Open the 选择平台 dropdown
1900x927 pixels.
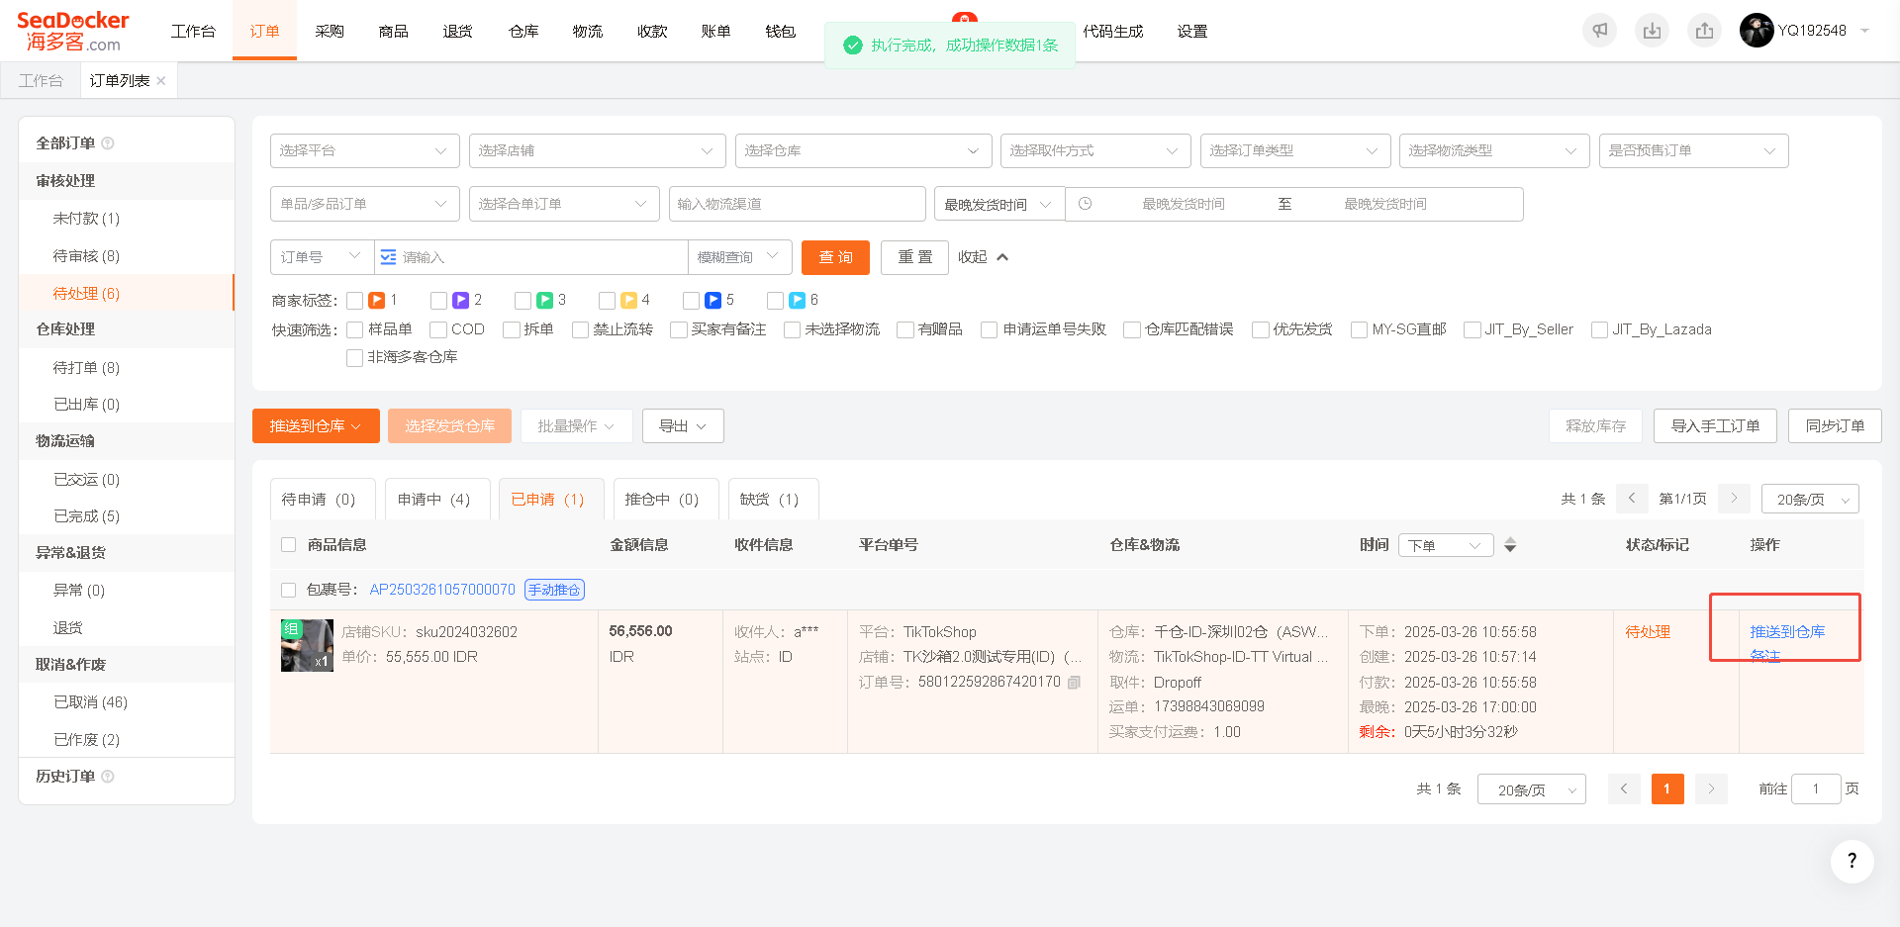tap(364, 150)
